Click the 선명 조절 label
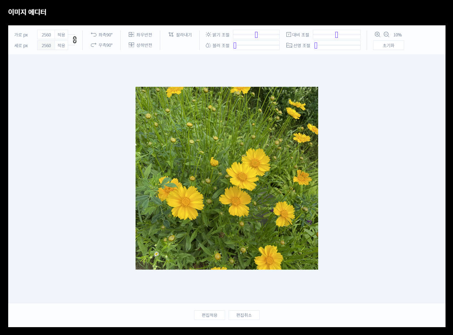This screenshot has height=335, width=453. coord(302,45)
